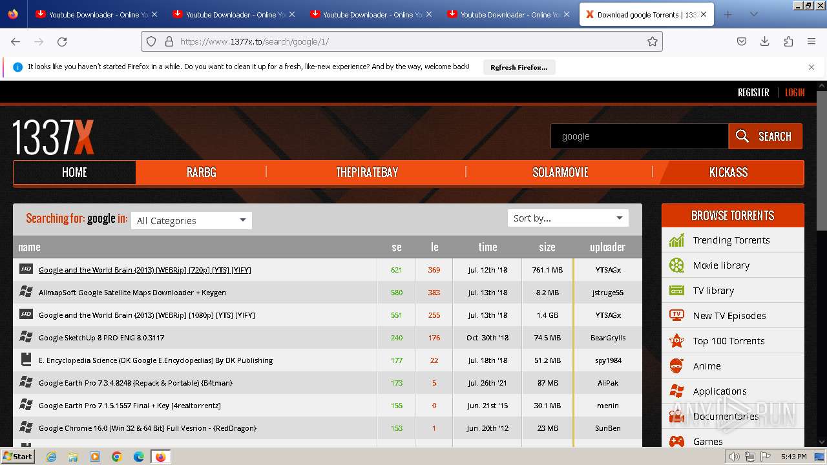Open the All Categories dropdown
Image resolution: width=827 pixels, height=465 pixels.
point(191,220)
